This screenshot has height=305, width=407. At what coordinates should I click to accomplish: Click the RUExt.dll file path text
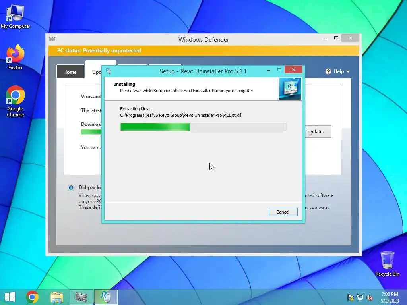click(x=180, y=115)
